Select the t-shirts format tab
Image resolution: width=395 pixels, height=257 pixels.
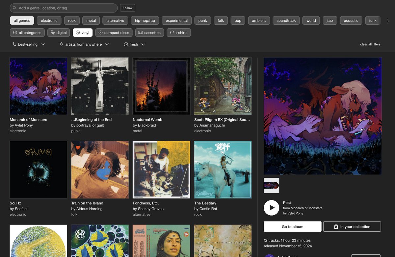[179, 33]
